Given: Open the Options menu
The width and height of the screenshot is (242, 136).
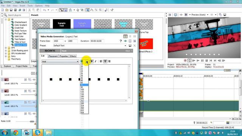Looking at the screenshot, I should pos(39,6).
